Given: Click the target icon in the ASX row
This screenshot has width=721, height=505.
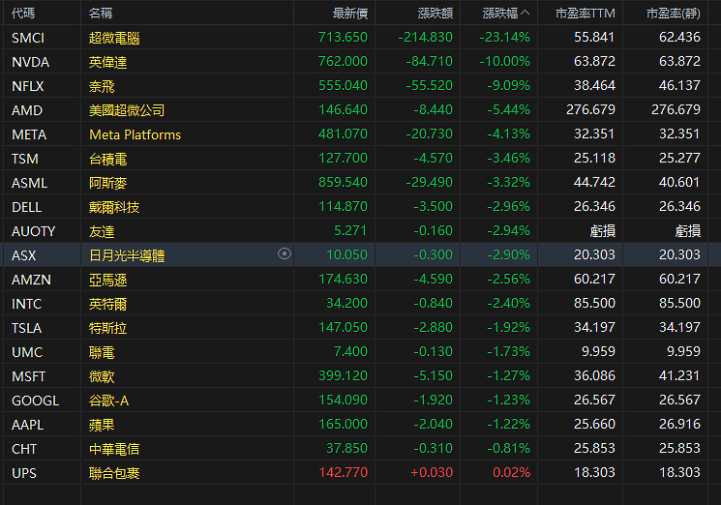Looking at the screenshot, I should (285, 253).
